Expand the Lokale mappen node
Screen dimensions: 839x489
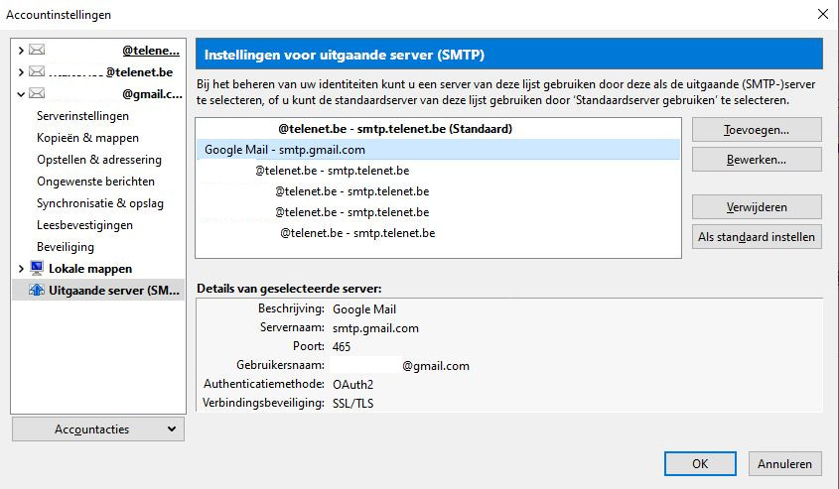(x=21, y=269)
